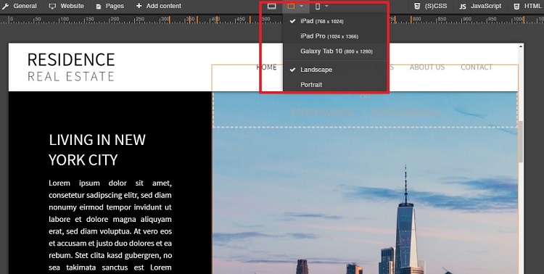Click the preview vertical scrollbar thumb
This screenshot has height=274, width=544.
tap(520, 141)
